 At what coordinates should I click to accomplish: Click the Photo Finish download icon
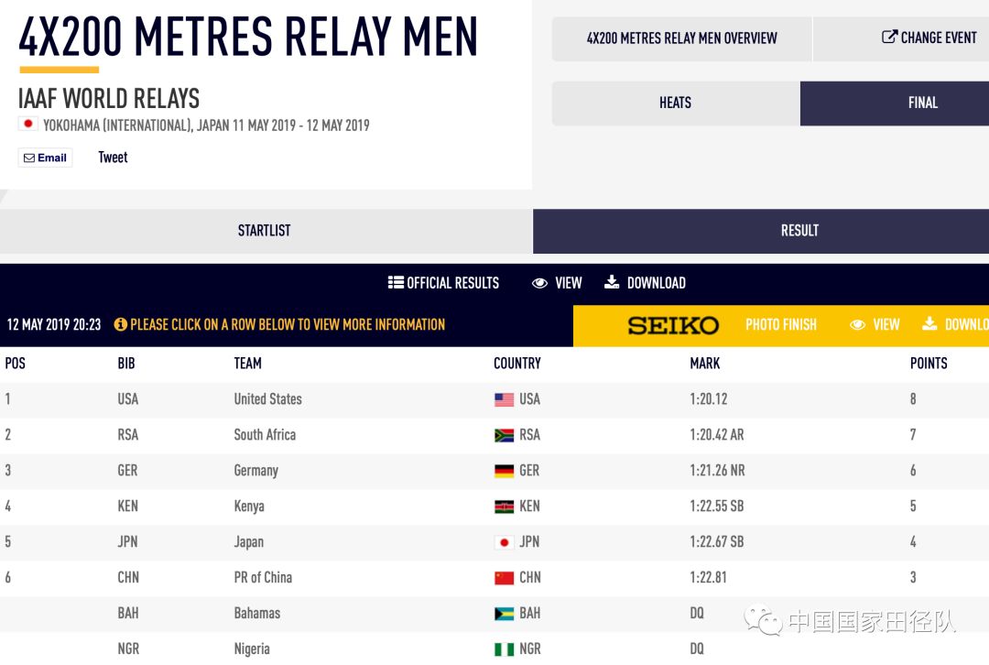[x=929, y=324]
